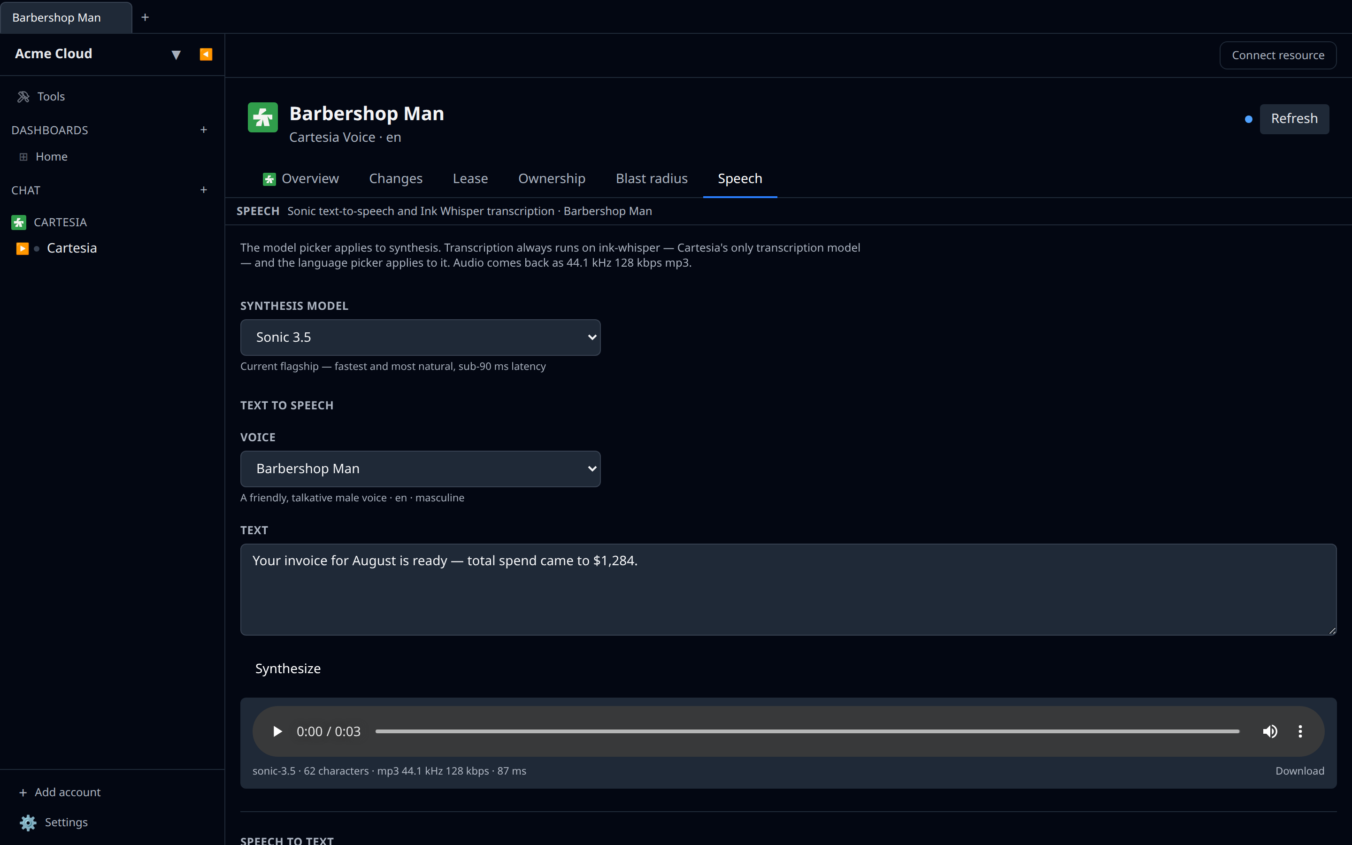
Task: Switch to the Changes tab
Action: tap(396, 179)
